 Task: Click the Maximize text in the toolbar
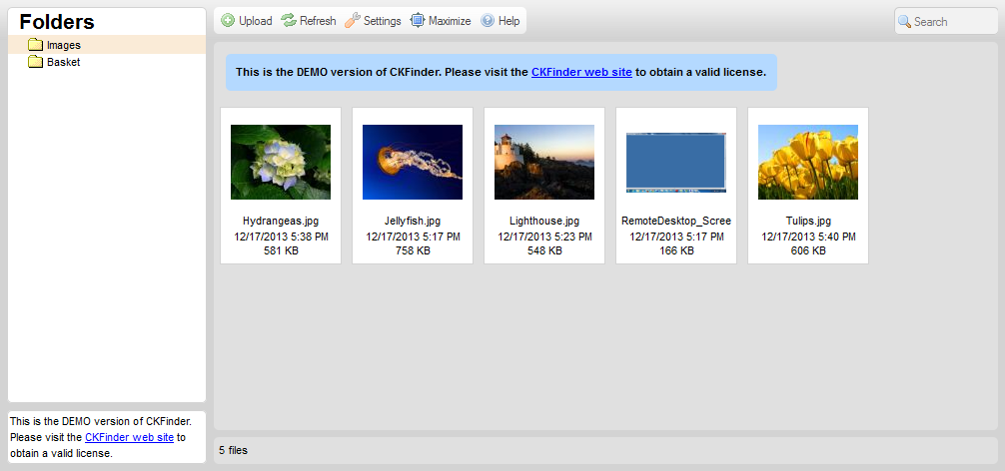pyautogui.click(x=450, y=21)
